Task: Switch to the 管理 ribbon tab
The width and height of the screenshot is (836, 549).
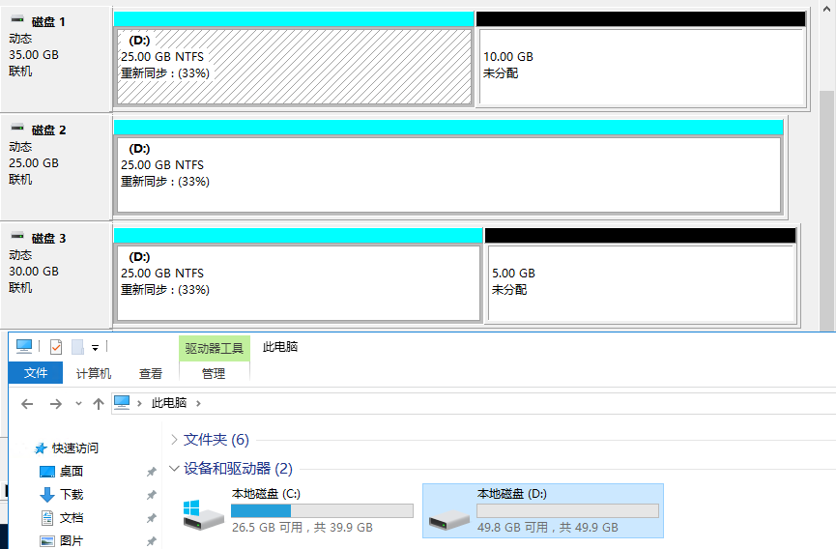Action: click(214, 373)
